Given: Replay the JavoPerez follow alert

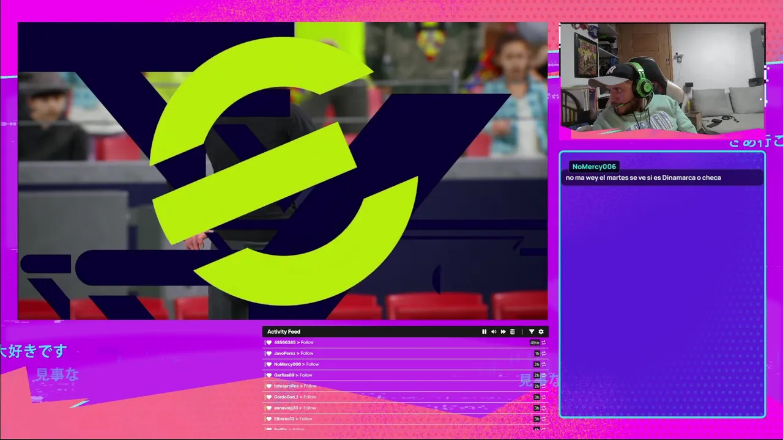Looking at the screenshot, I should [543, 354].
